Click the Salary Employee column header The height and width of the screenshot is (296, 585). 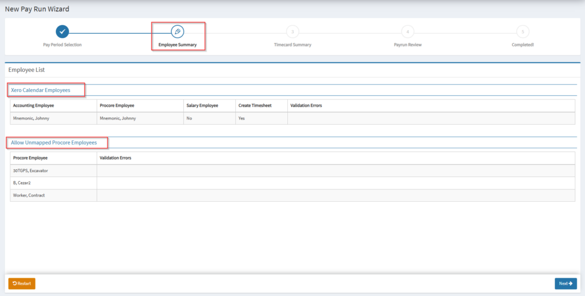[203, 106]
